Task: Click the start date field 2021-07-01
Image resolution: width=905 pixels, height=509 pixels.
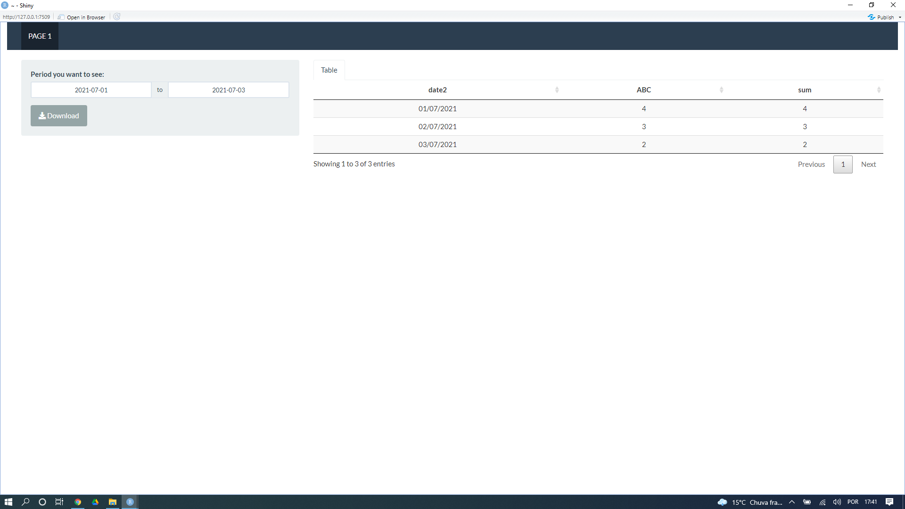Action: pos(91,90)
